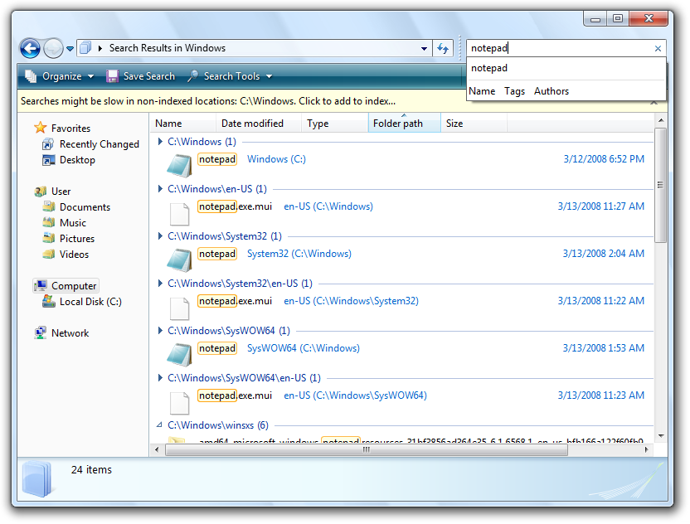Click Save Search button
Screen dimensions: 690x524
coord(141,76)
